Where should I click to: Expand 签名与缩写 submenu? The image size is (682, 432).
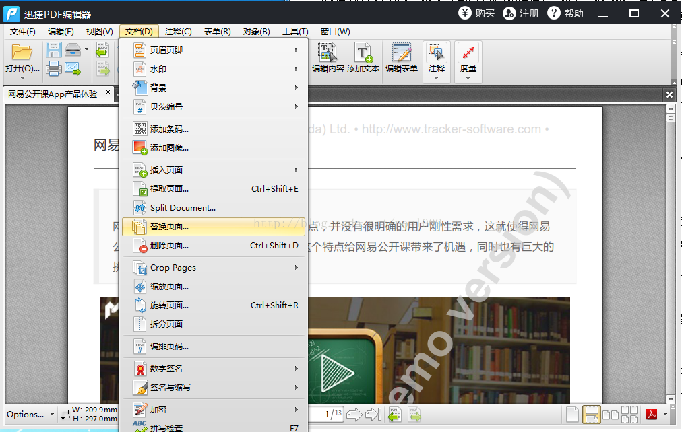[x=215, y=388]
